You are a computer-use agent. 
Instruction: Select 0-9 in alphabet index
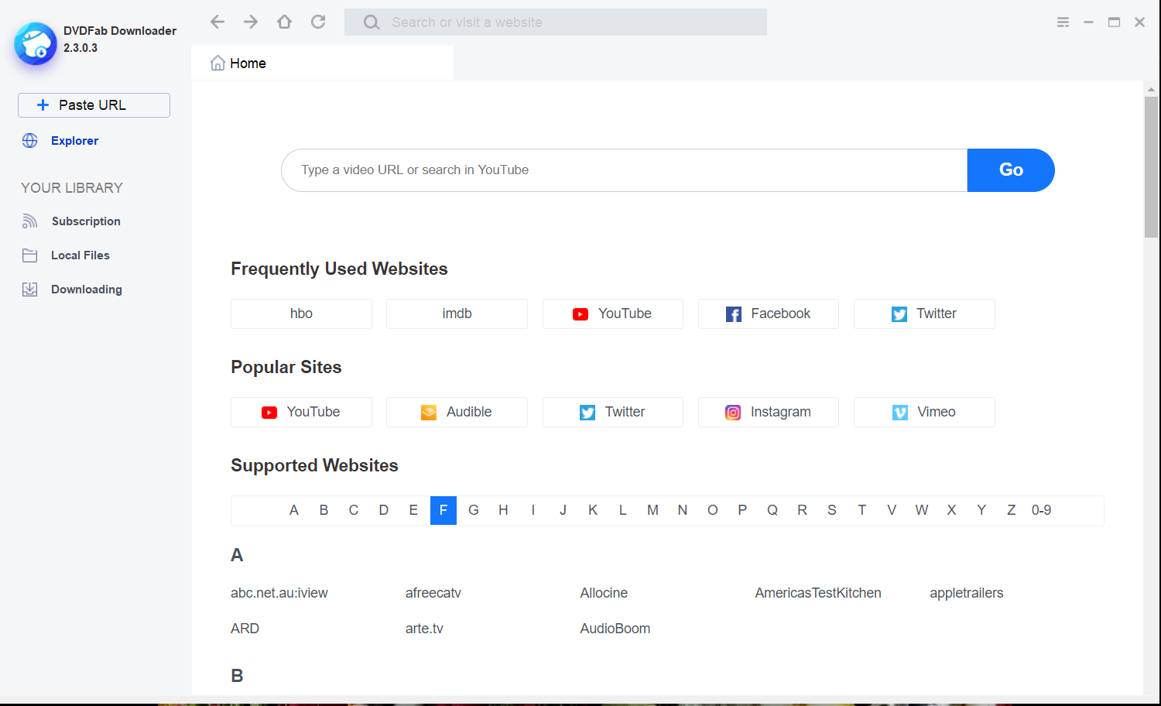tap(1042, 510)
